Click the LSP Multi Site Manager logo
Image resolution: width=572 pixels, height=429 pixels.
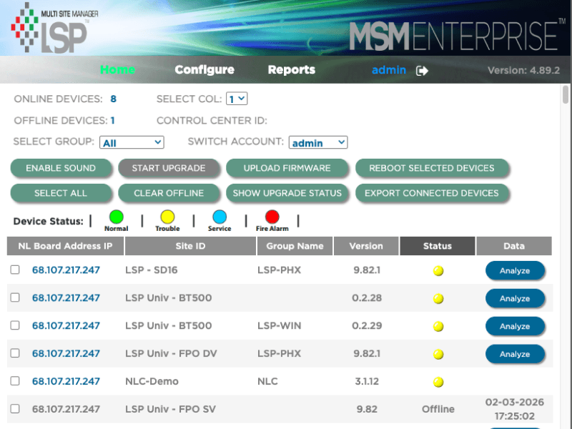[x=55, y=28]
